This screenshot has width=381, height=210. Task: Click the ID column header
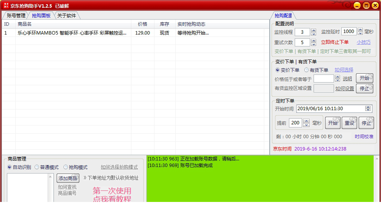coord(9,24)
